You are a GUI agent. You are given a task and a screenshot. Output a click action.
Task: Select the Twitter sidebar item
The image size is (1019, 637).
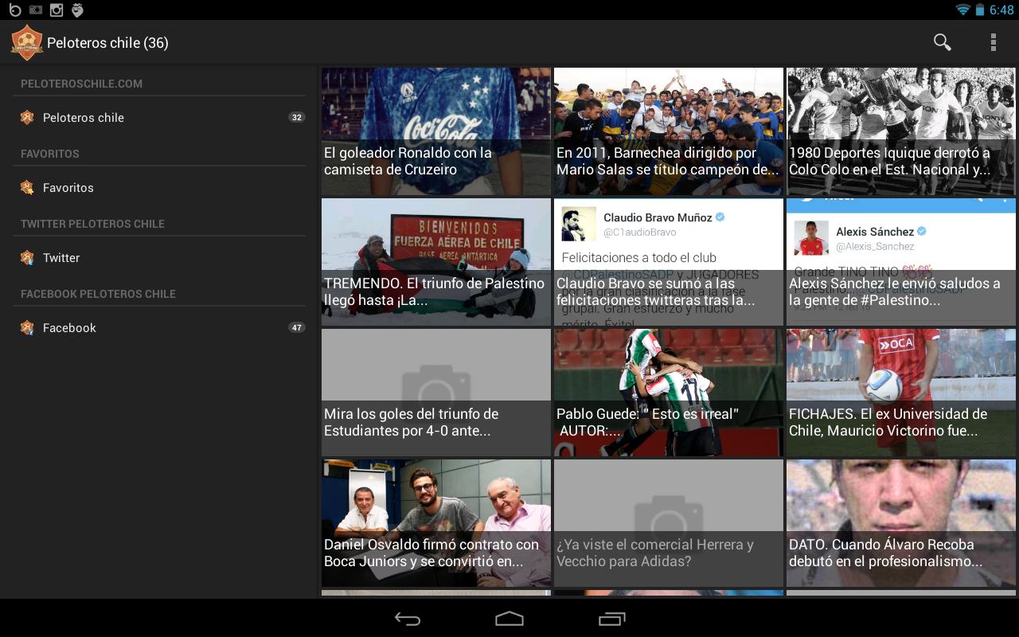(x=159, y=257)
